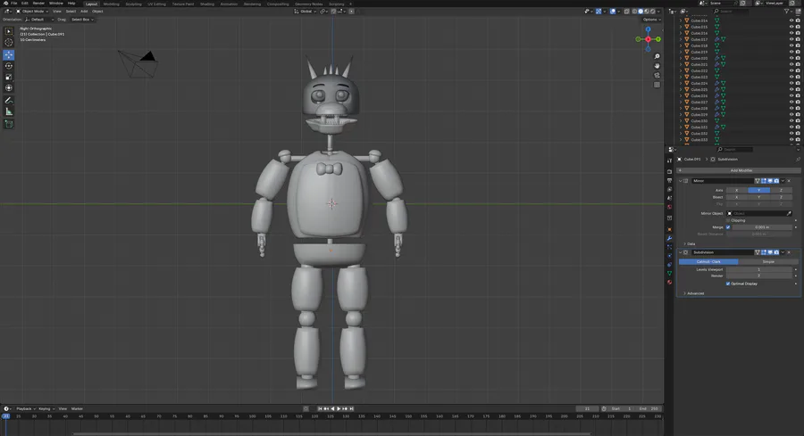Viewport: 804px width, 436px height.
Task: Remove the Mirror modifier with X
Action: pos(789,181)
